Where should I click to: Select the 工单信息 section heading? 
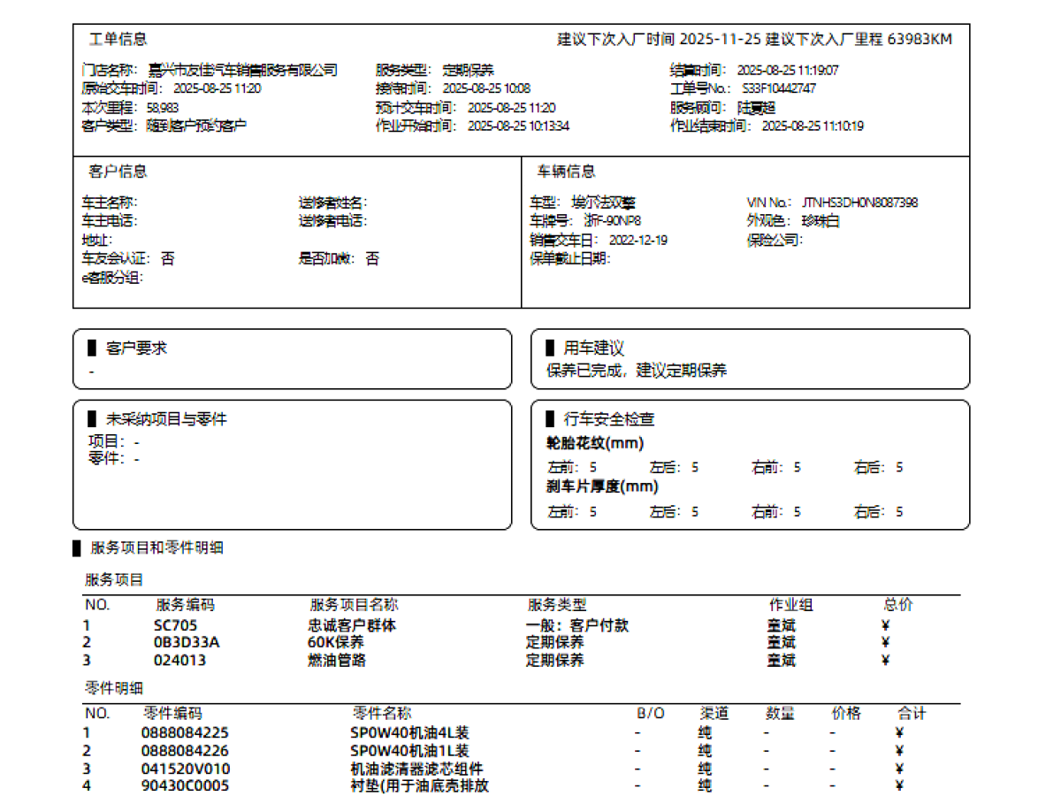118,40
